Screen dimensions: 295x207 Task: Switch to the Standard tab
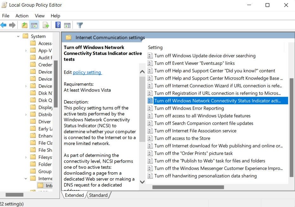(98, 195)
